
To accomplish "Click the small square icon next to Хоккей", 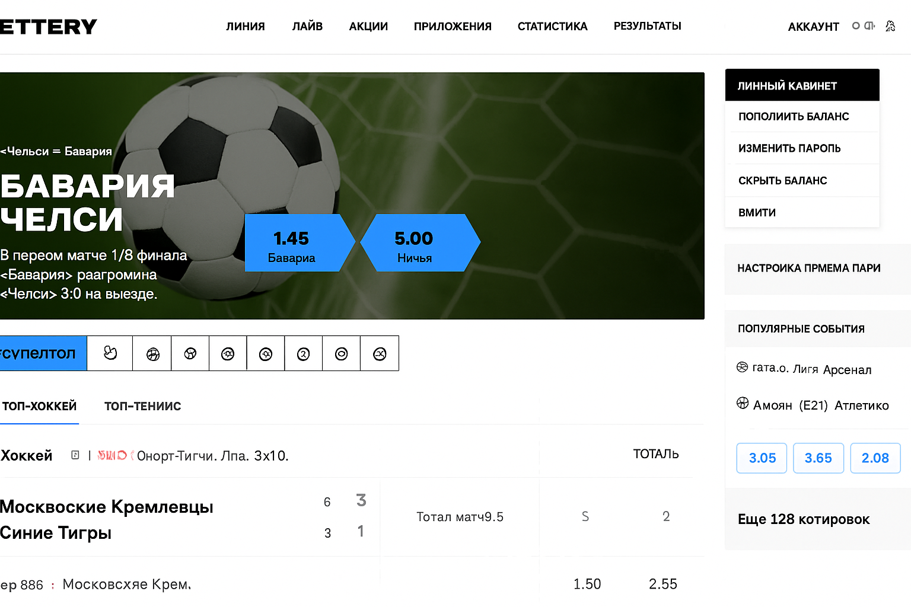I will coord(75,455).
